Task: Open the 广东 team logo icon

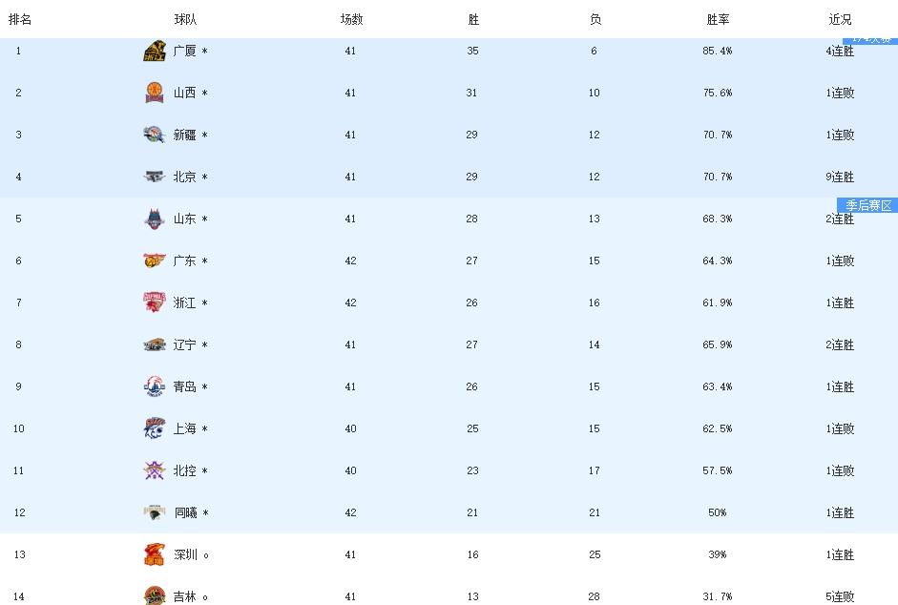Action: pos(155,261)
